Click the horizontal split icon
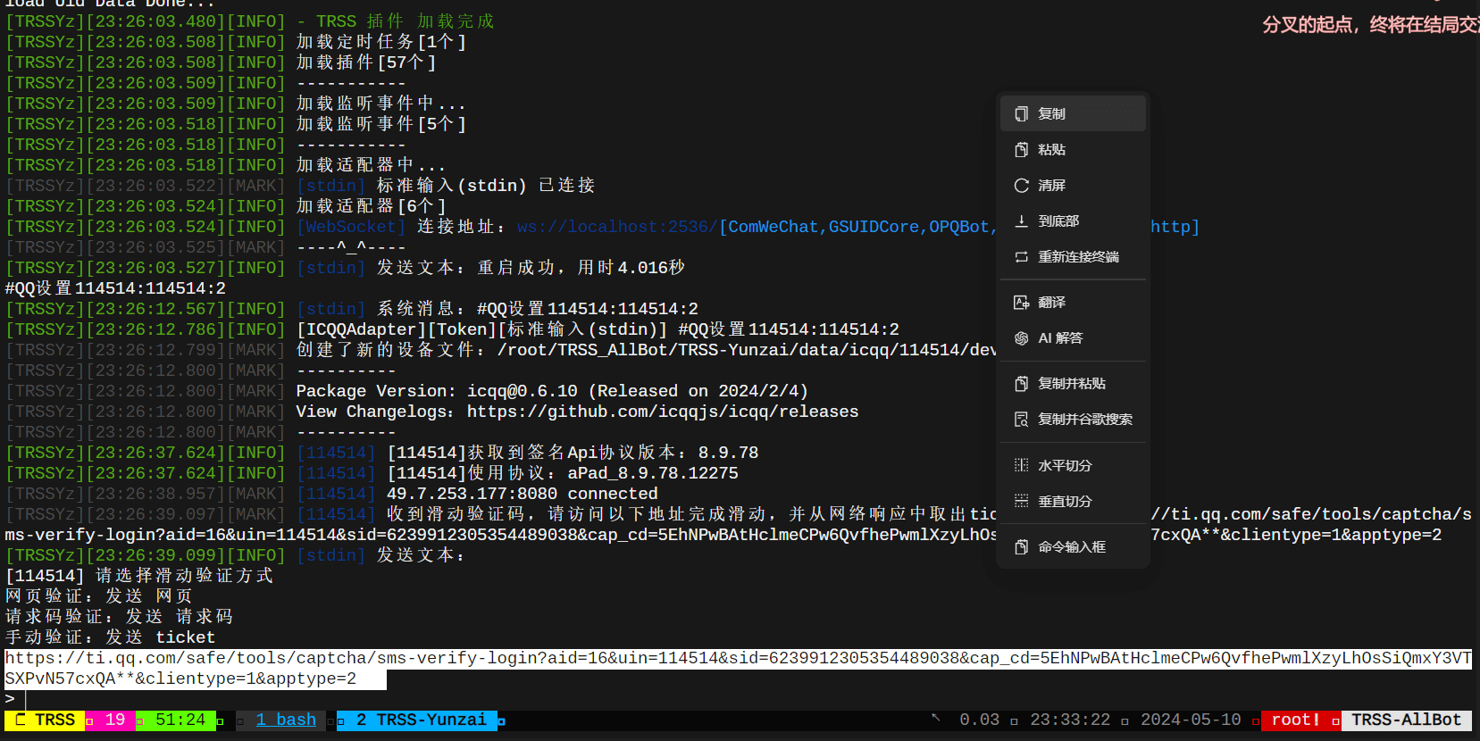Screen dimensions: 1480x741 (1022, 465)
